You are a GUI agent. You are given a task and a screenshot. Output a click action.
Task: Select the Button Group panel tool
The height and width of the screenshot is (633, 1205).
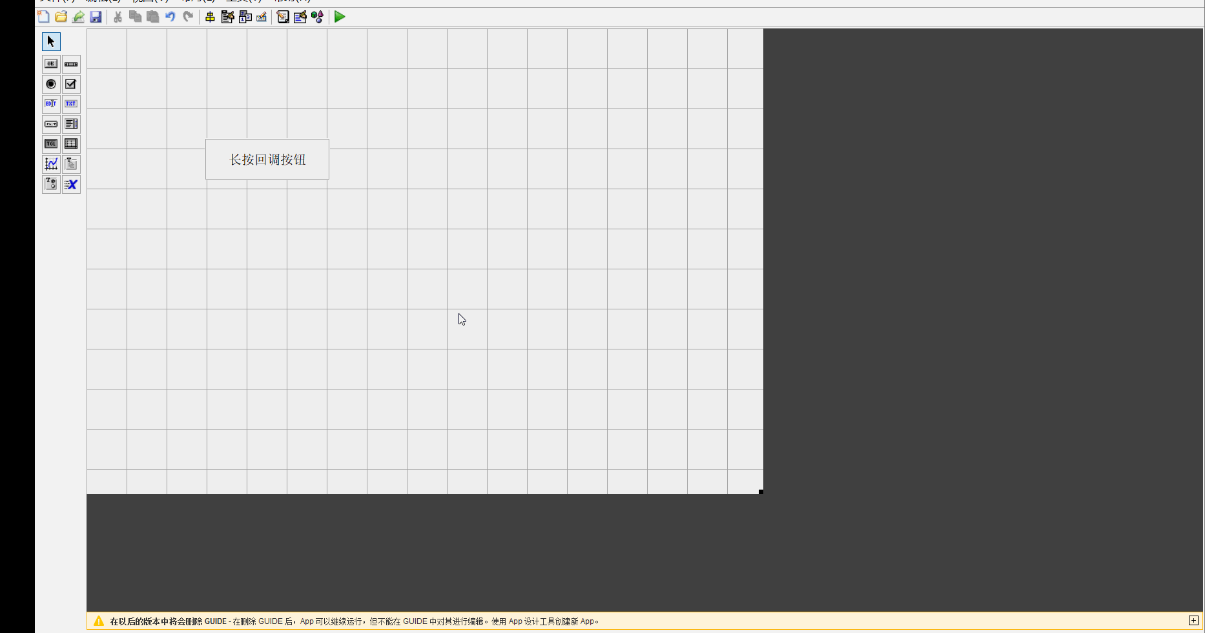50,184
